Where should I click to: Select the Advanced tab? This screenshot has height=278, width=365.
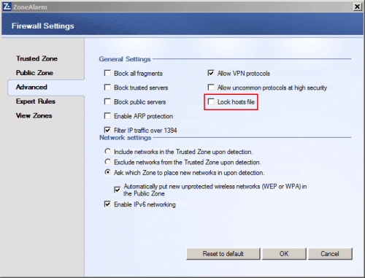click(46, 88)
